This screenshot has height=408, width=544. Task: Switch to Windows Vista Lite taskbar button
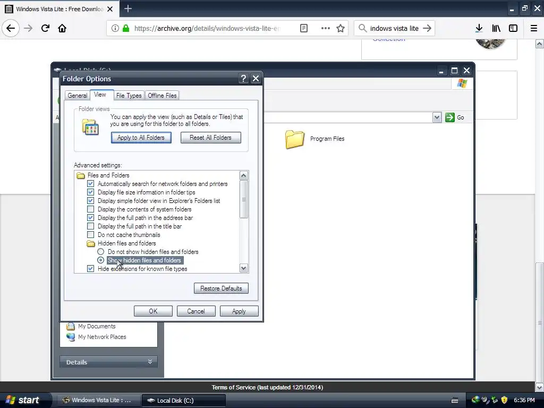(98, 400)
